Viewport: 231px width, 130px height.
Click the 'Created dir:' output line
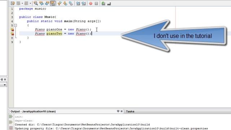click(82, 125)
